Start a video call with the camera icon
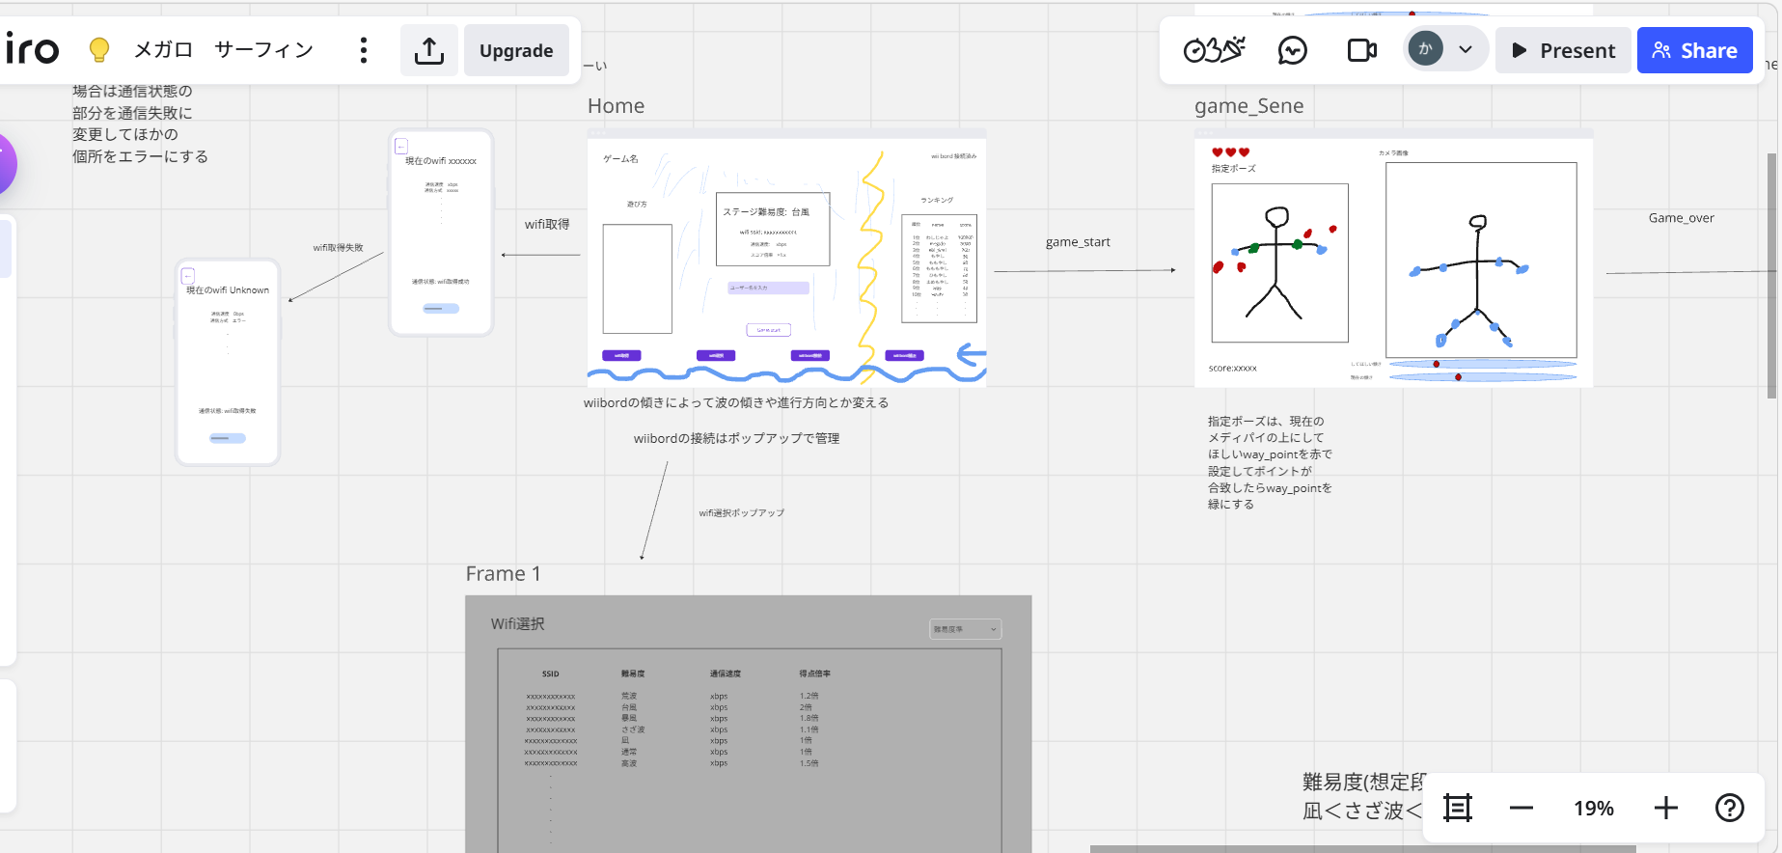This screenshot has height=853, width=1782. (1361, 50)
